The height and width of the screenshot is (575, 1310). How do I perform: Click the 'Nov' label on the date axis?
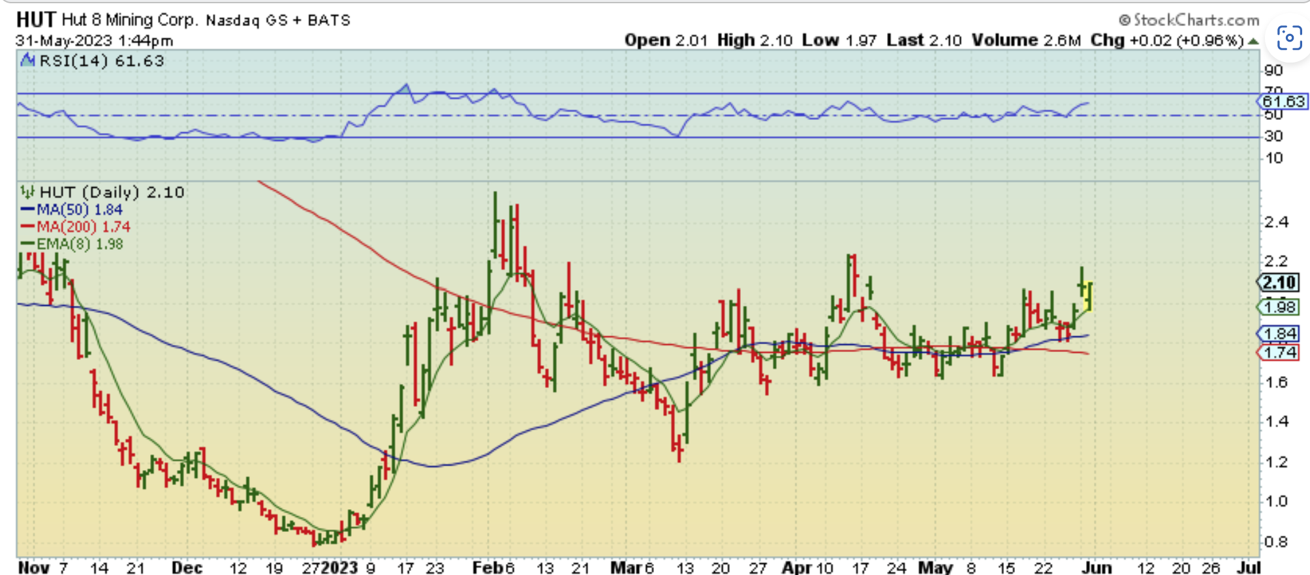pos(34,567)
